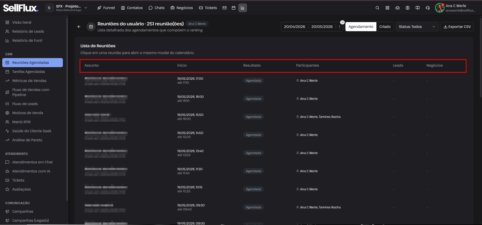Screen dimensions: 482x225
Task: Open the meeting at 19/05/2026, 15:50
Action: (274, 117)
